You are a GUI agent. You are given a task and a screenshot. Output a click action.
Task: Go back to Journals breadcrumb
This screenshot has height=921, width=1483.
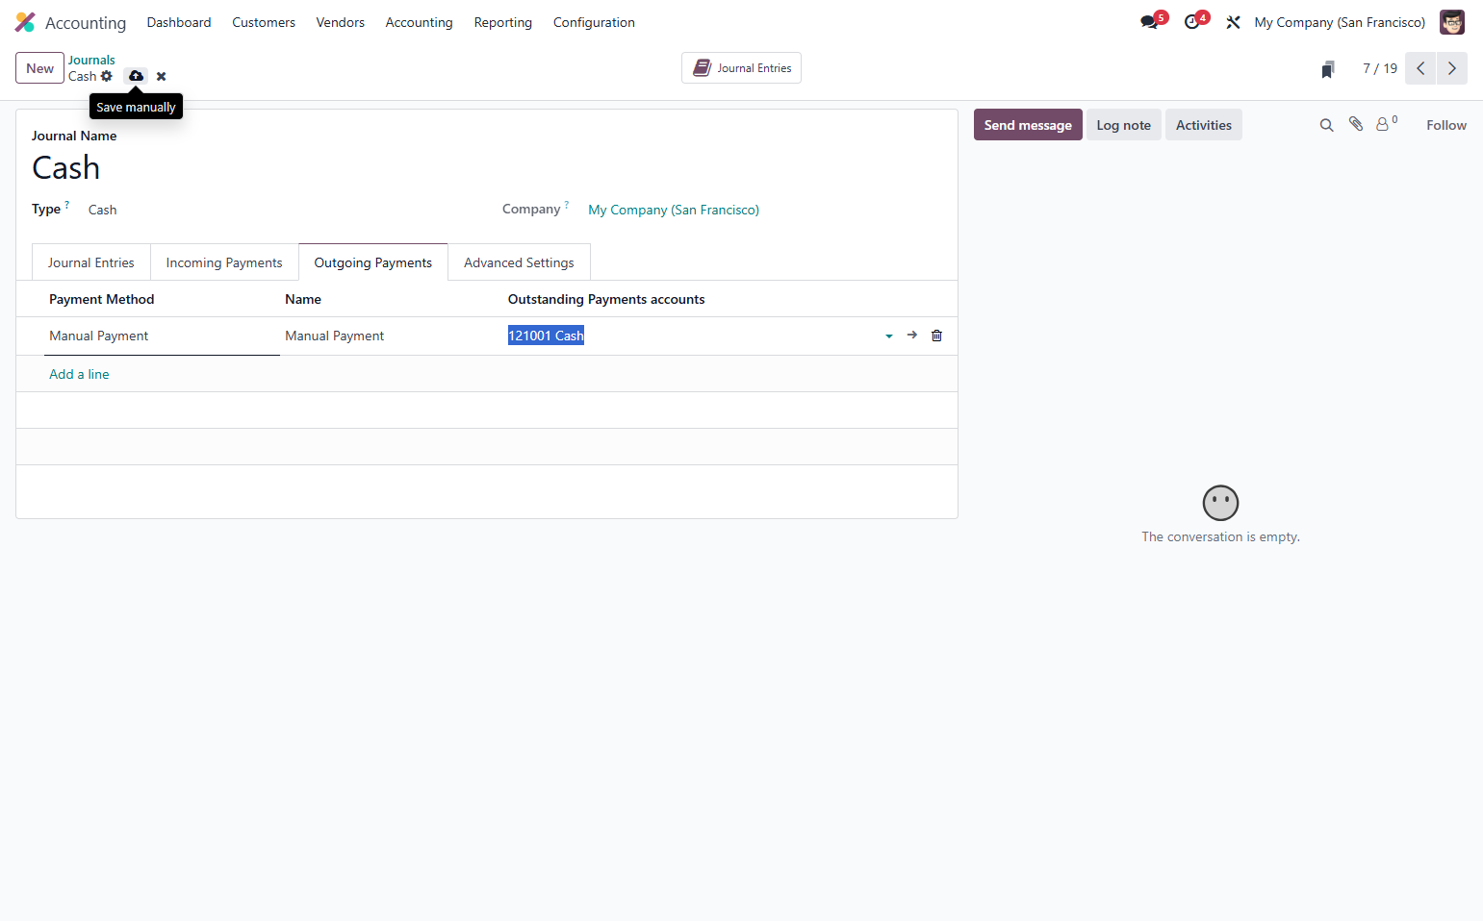point(91,60)
